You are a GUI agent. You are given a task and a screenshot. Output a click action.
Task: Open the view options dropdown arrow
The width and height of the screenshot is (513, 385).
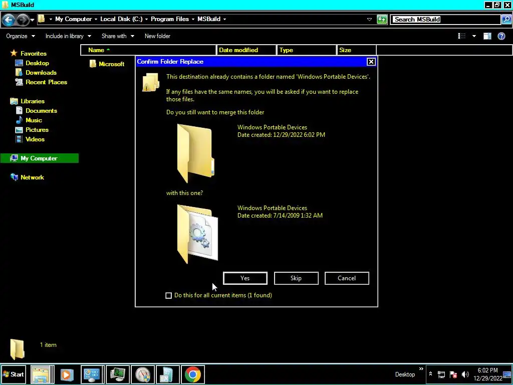click(x=474, y=36)
